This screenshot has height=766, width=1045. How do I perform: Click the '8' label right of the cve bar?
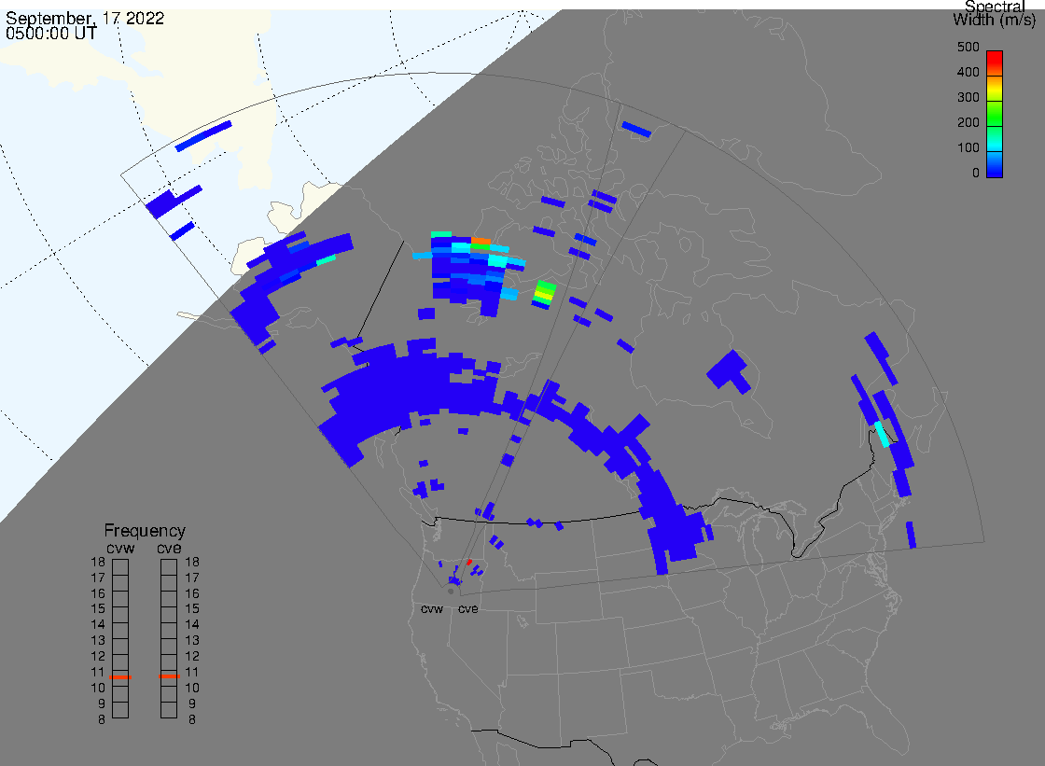[192, 720]
